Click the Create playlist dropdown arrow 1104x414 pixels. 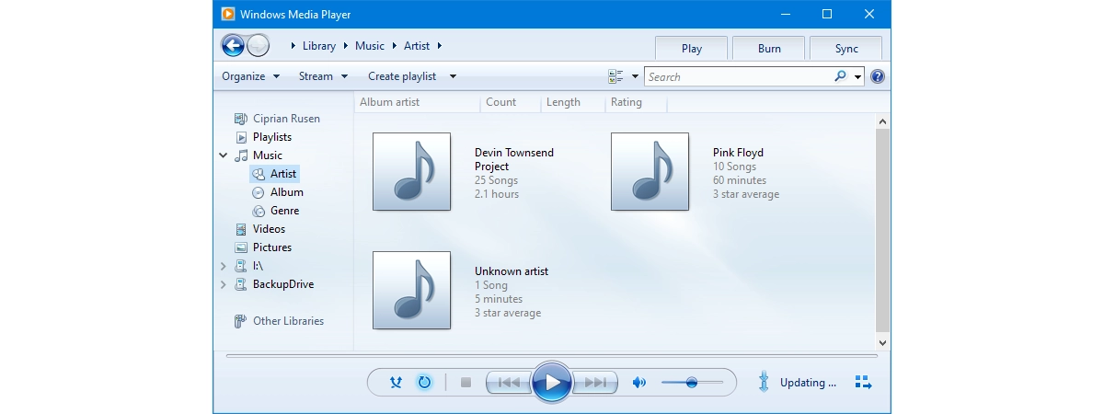tap(453, 76)
